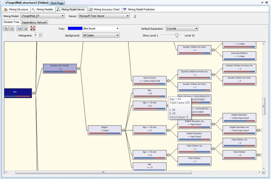Select the Age < 43 node
The height and width of the screenshot is (179, 271).
click(150, 93)
